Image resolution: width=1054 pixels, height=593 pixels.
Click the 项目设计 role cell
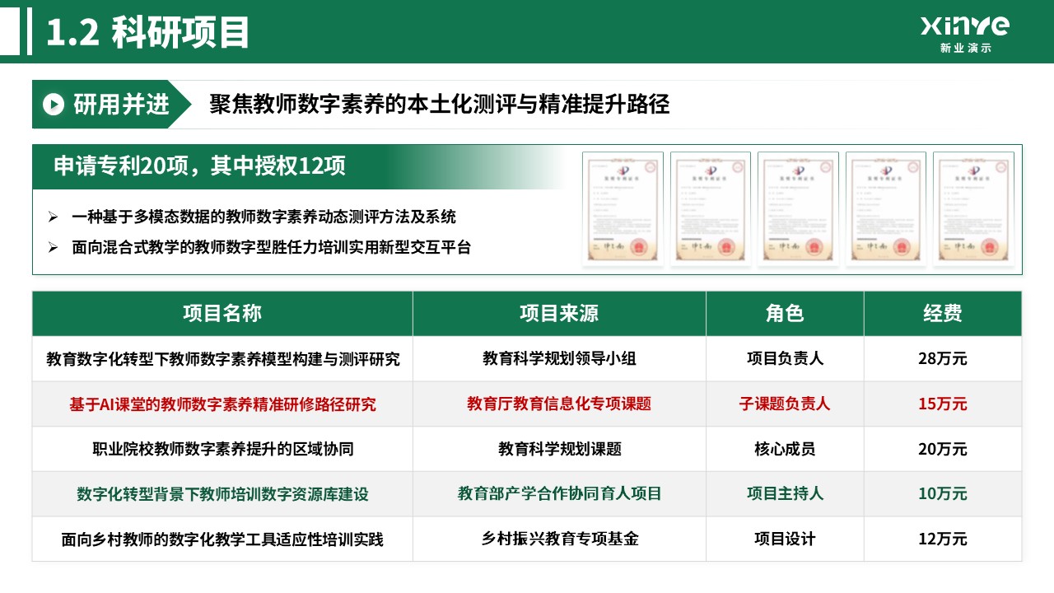(x=785, y=539)
